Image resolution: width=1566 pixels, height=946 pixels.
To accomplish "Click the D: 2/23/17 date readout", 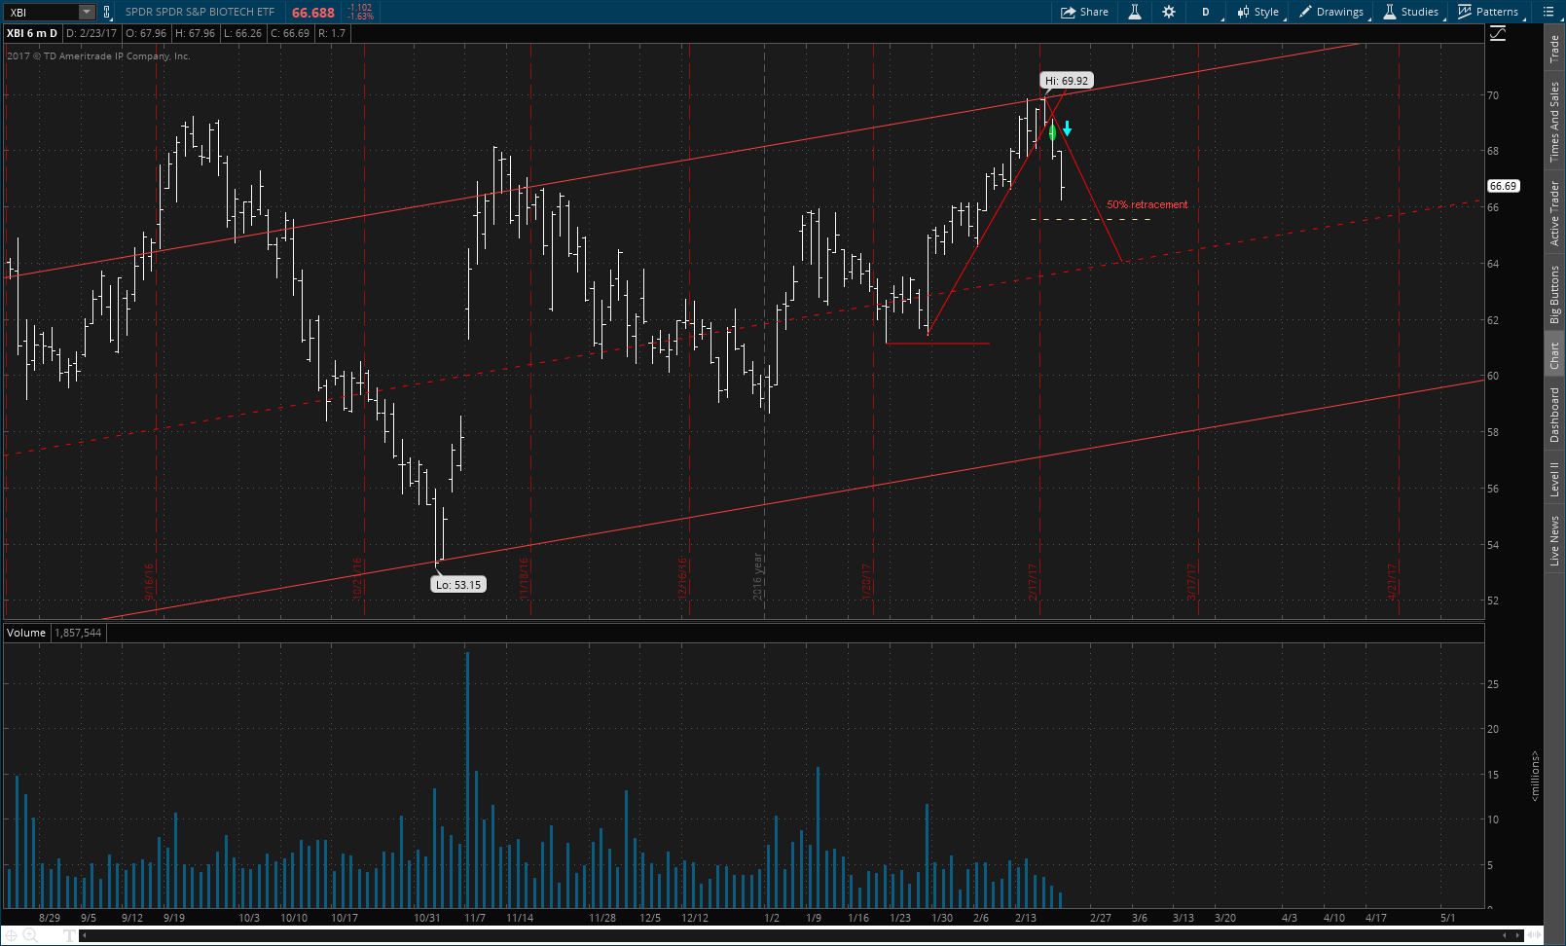I will point(91,33).
